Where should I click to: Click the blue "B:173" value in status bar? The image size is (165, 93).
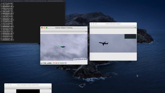pos(64,63)
